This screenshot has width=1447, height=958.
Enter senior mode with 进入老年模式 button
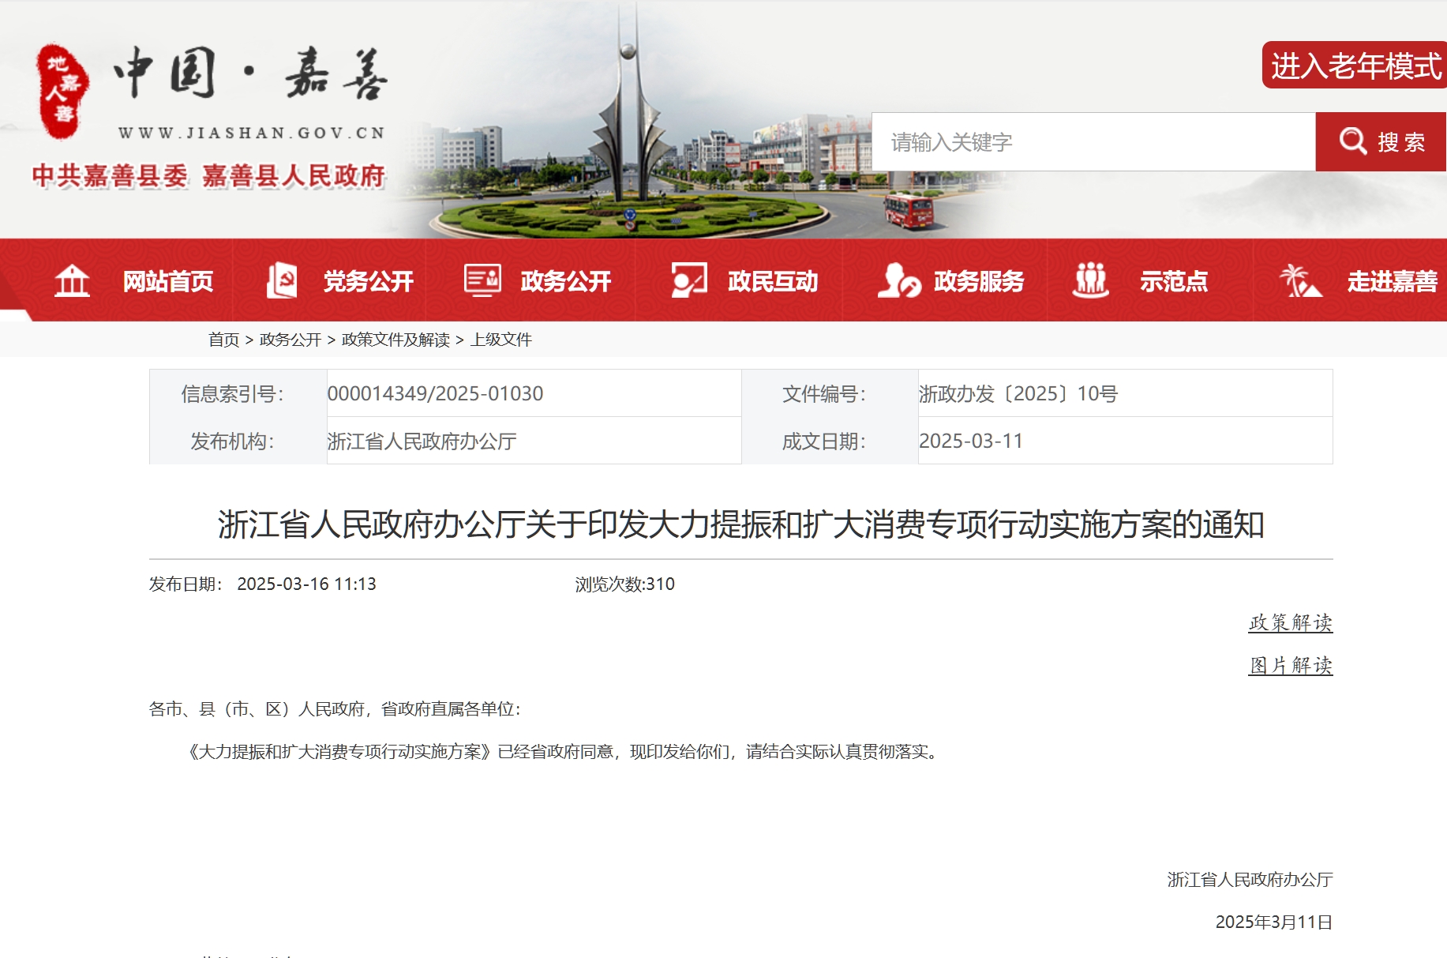point(1355,66)
